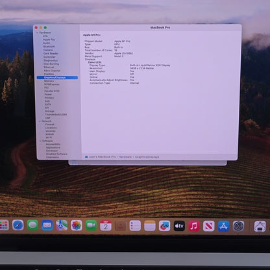Launch Messages app in the Dock

click(x=32, y=225)
